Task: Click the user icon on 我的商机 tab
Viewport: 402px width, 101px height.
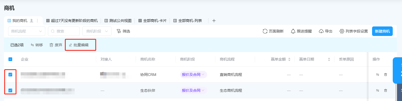Action: click(32, 21)
